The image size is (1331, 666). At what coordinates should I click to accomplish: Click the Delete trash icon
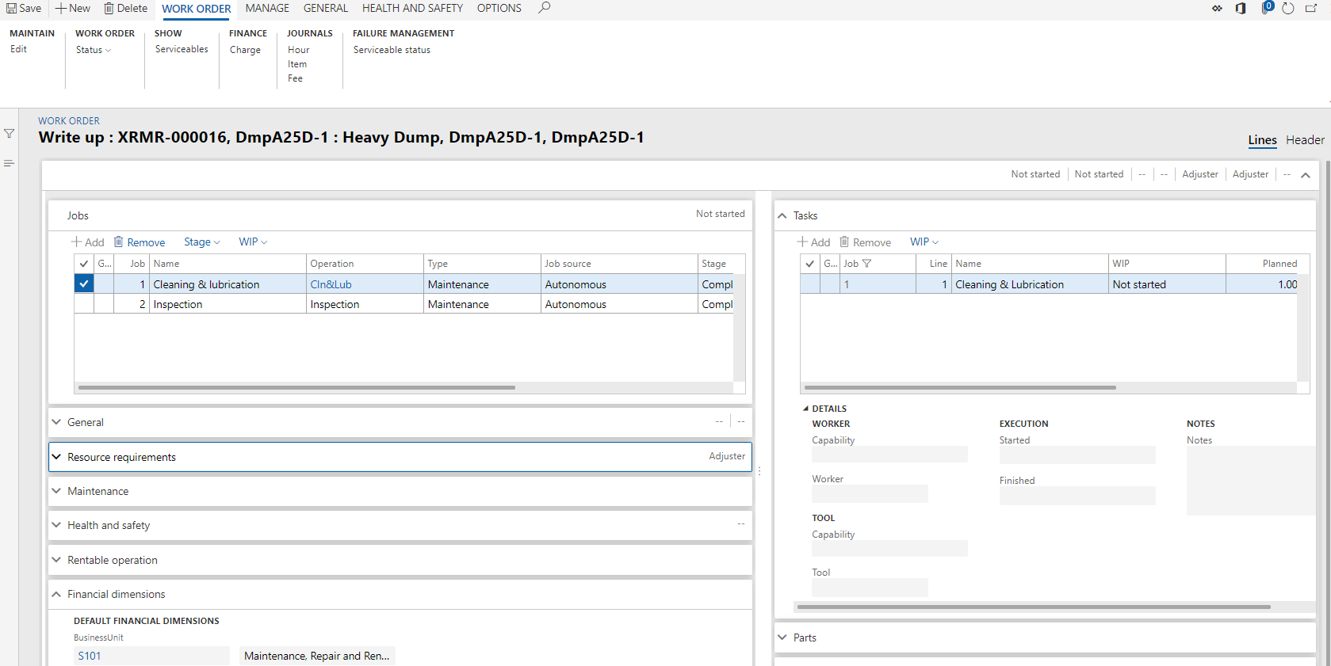pyautogui.click(x=109, y=8)
